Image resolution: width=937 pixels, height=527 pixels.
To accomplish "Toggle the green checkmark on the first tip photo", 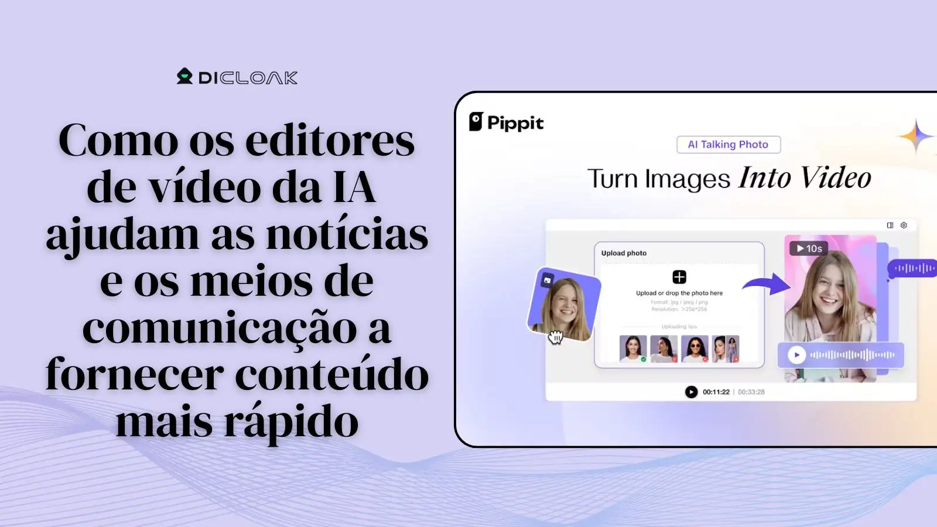I will [x=644, y=359].
